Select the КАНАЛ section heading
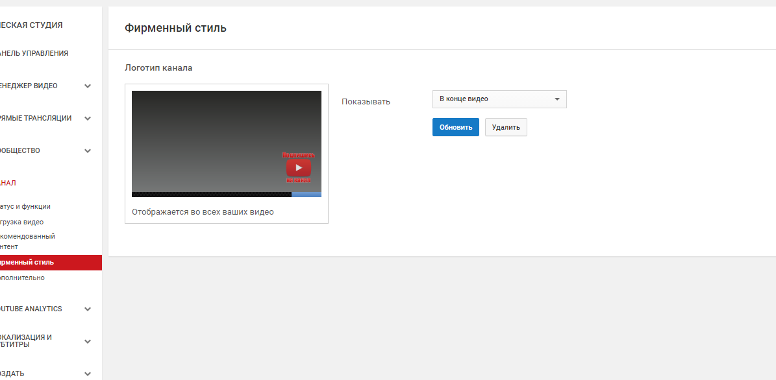The height and width of the screenshot is (380, 776). (8, 183)
